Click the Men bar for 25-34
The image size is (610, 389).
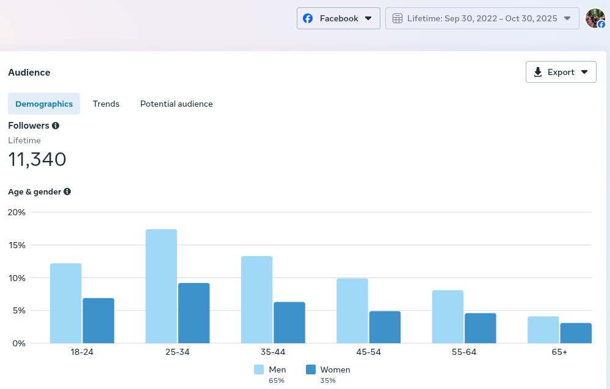click(x=161, y=287)
